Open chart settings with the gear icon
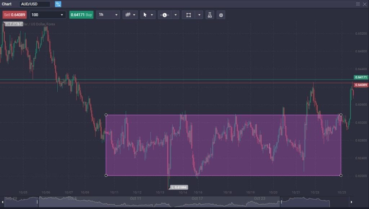This screenshot has height=209, width=369. (221, 15)
